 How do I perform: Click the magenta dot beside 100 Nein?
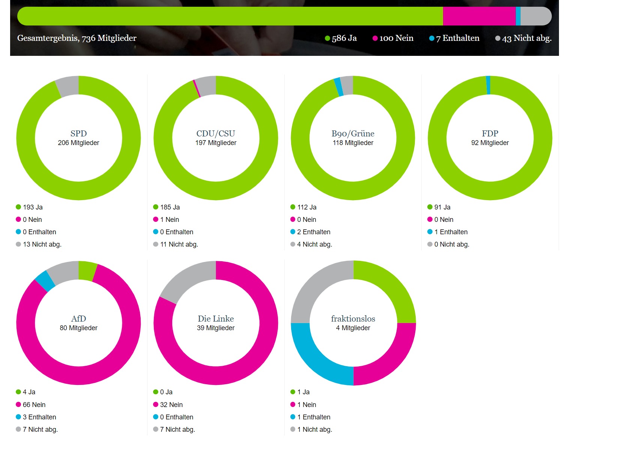click(375, 38)
